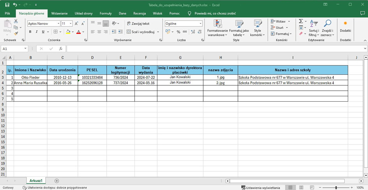368x190 pixels.
Task: Add a new sheet with plus icon
Action: 57,181
